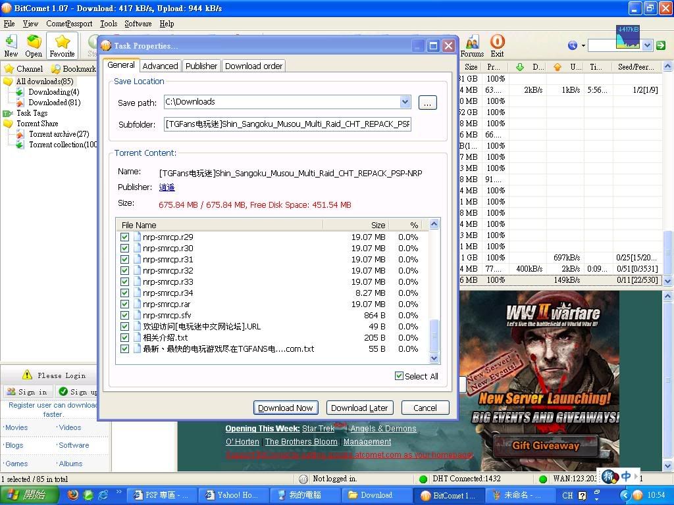Launch Internet Explorer from quick launch
Image resolution: width=674 pixels, height=505 pixels.
coord(103,494)
